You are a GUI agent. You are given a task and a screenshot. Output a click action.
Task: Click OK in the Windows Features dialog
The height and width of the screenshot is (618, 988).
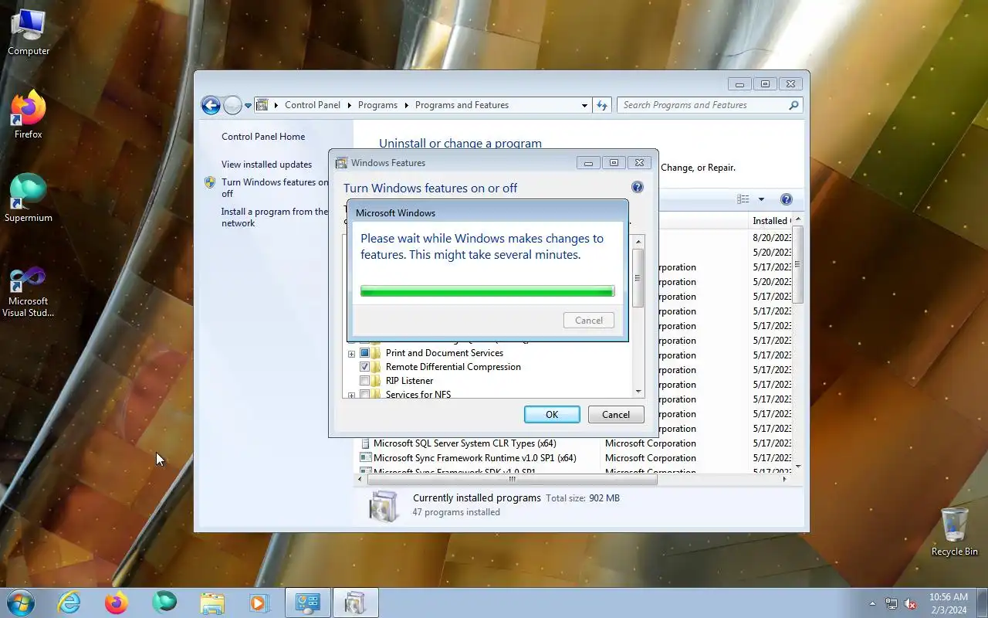[552, 415]
